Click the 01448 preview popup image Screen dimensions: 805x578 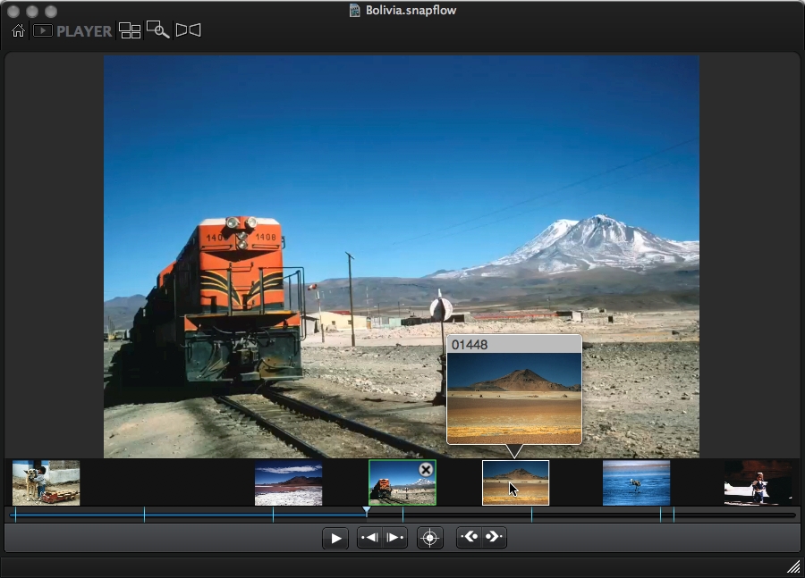[514, 398]
